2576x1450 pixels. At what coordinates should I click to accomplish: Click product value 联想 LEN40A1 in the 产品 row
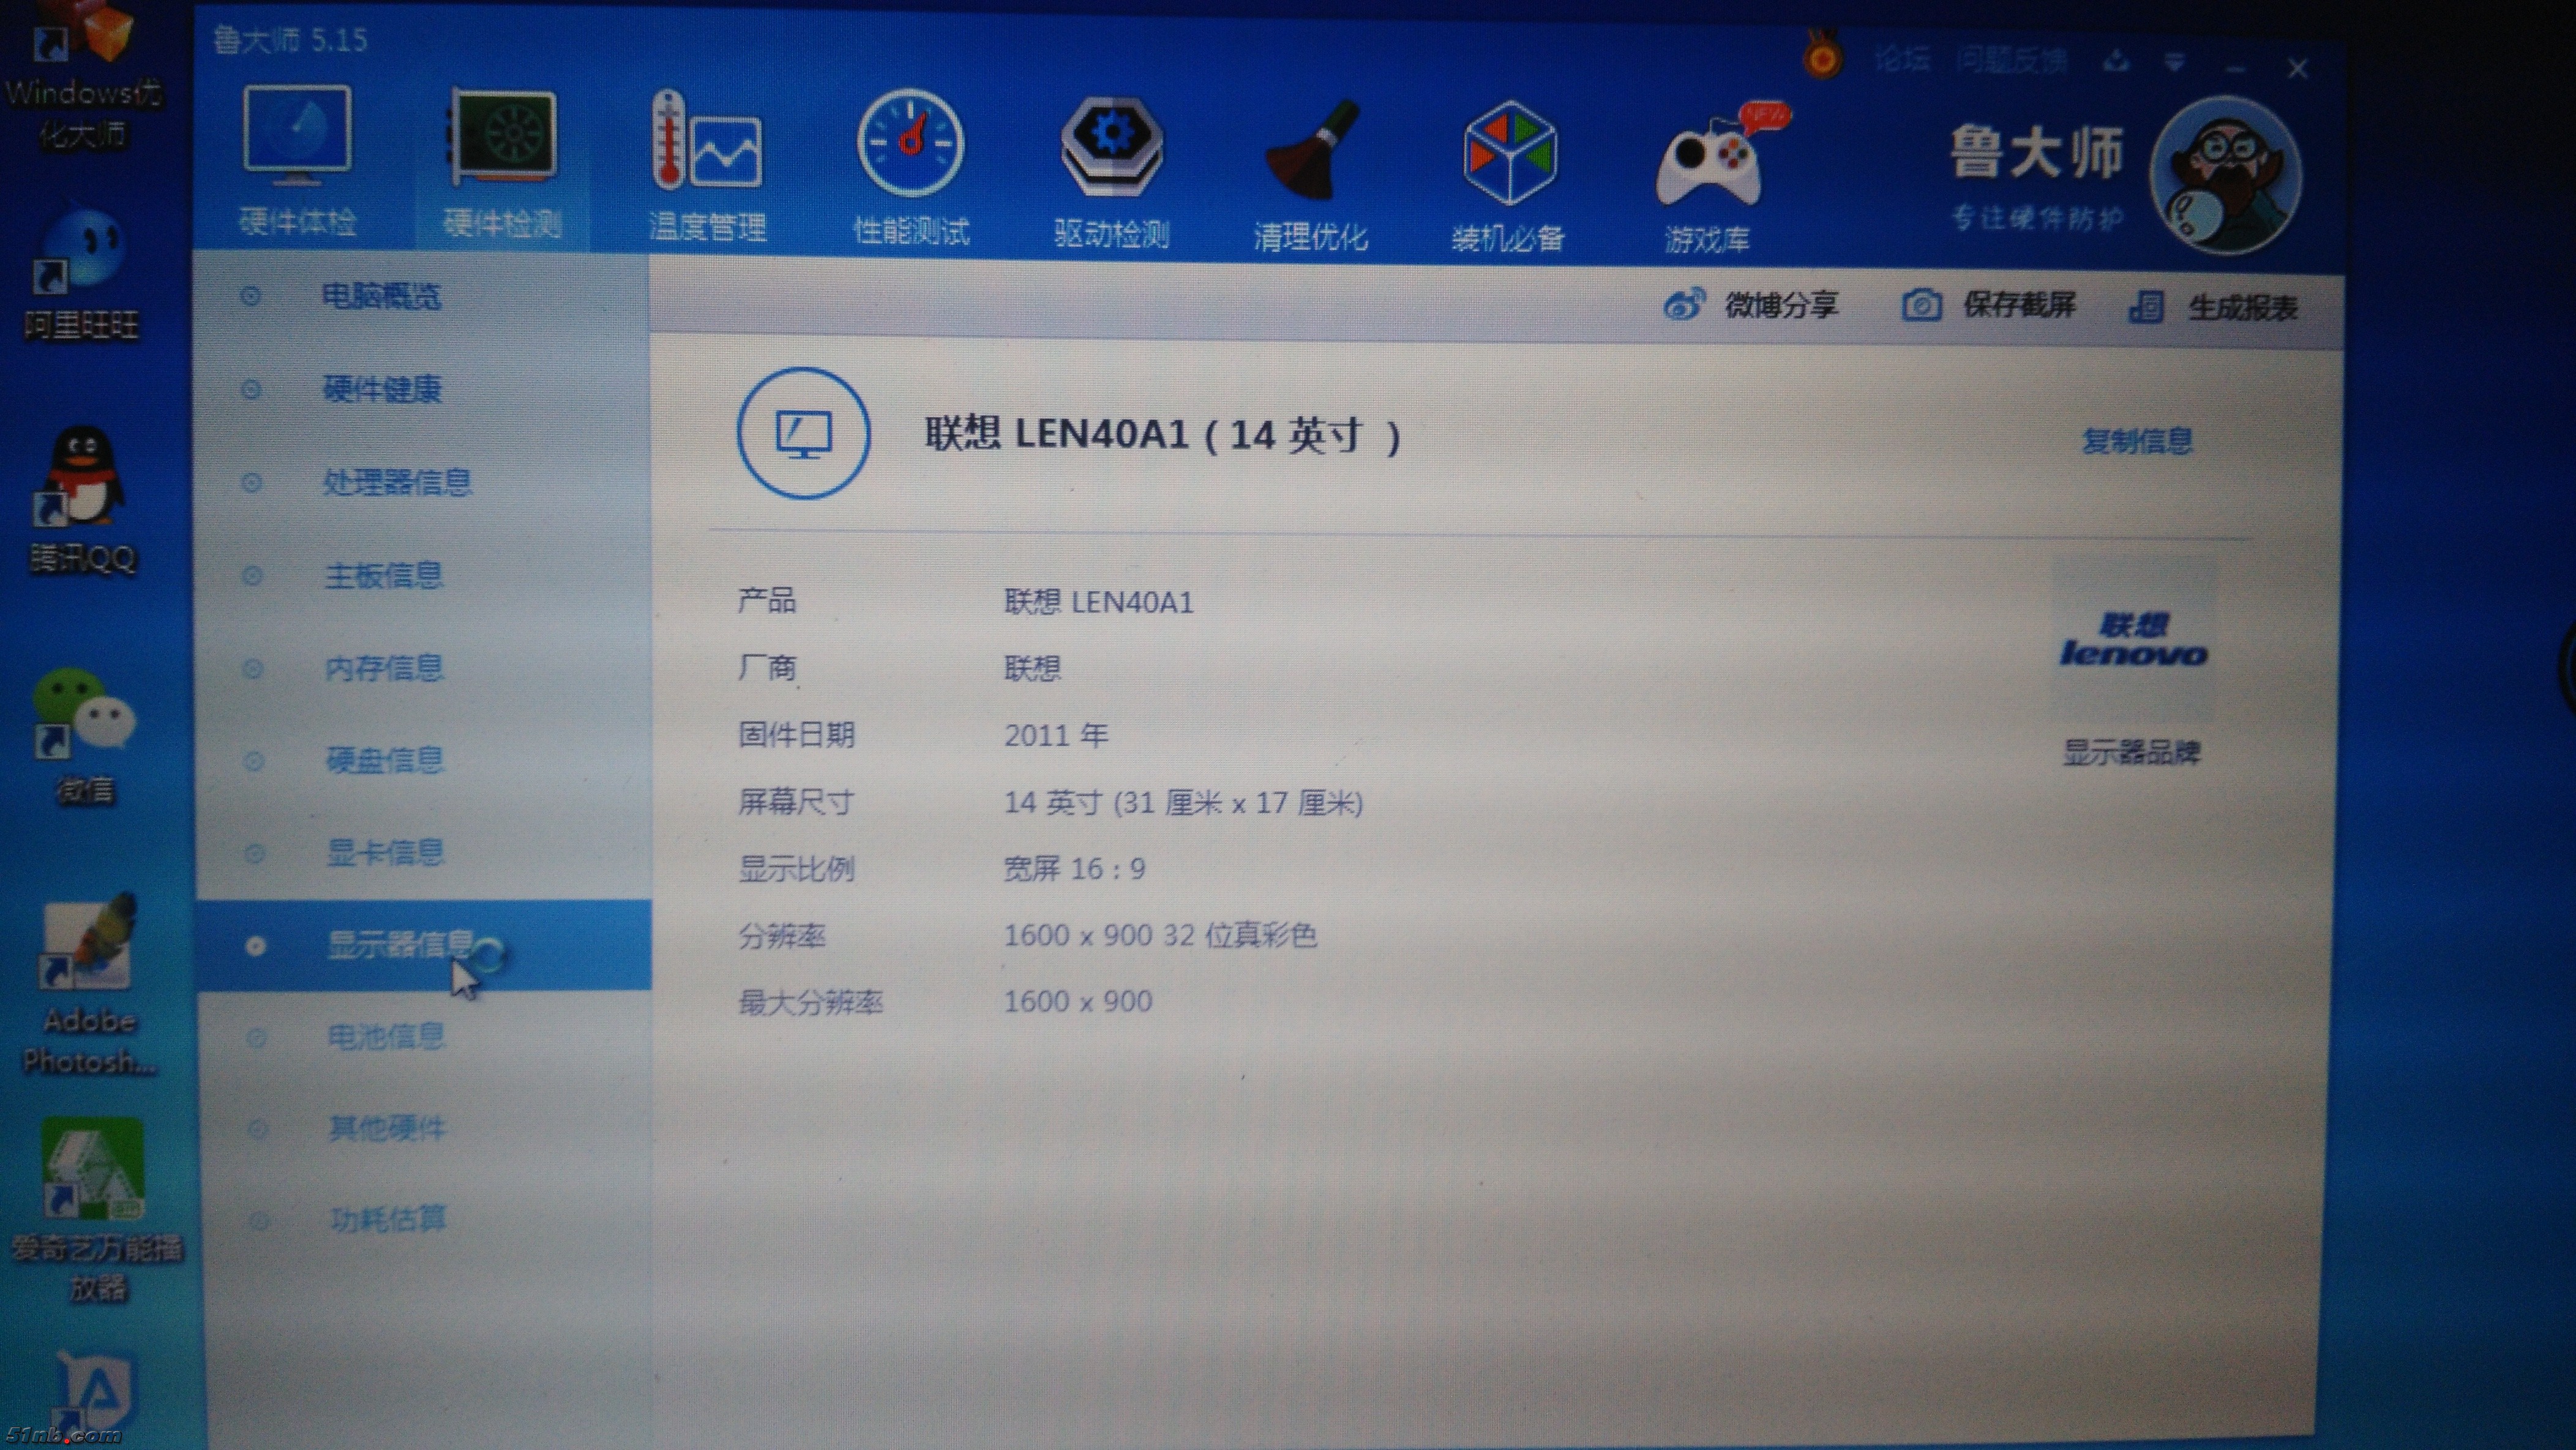(x=1098, y=602)
